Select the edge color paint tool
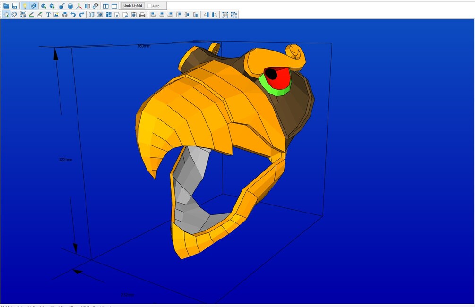The width and height of the screenshot is (475, 307). 40,15
